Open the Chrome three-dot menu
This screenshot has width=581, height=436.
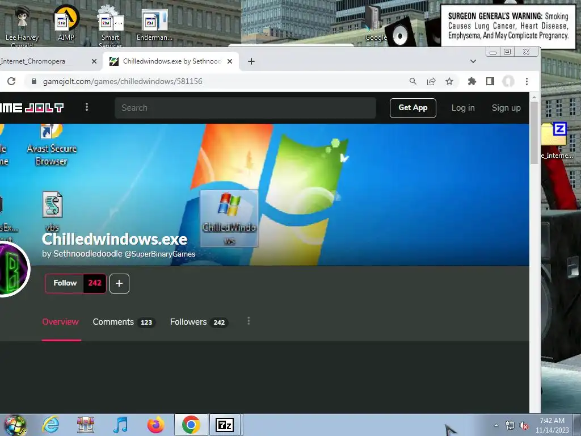coord(527,81)
